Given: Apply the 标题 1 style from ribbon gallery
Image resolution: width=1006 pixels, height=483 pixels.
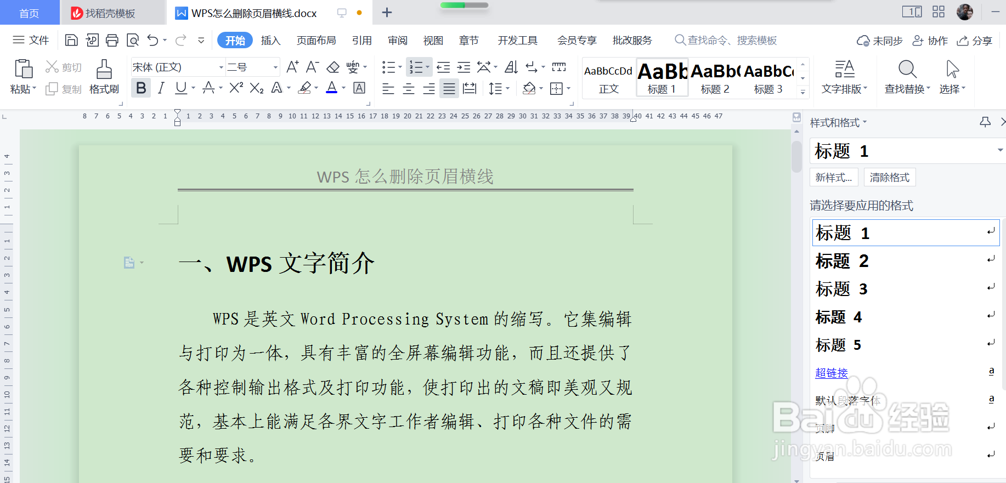Looking at the screenshot, I should 662,77.
